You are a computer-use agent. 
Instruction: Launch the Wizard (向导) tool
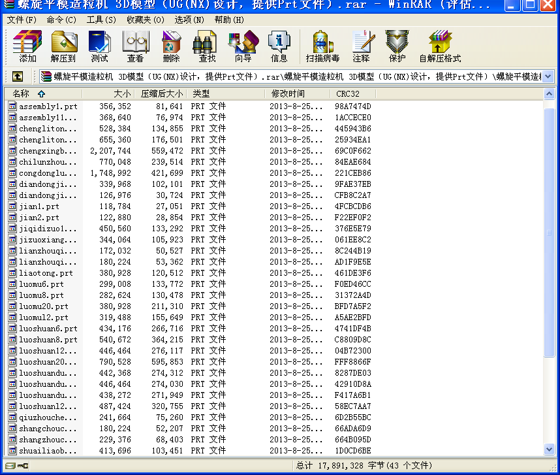pos(243,46)
